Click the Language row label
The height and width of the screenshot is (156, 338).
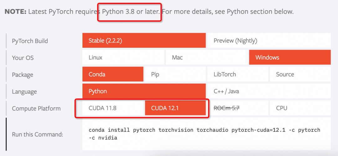(x=24, y=91)
